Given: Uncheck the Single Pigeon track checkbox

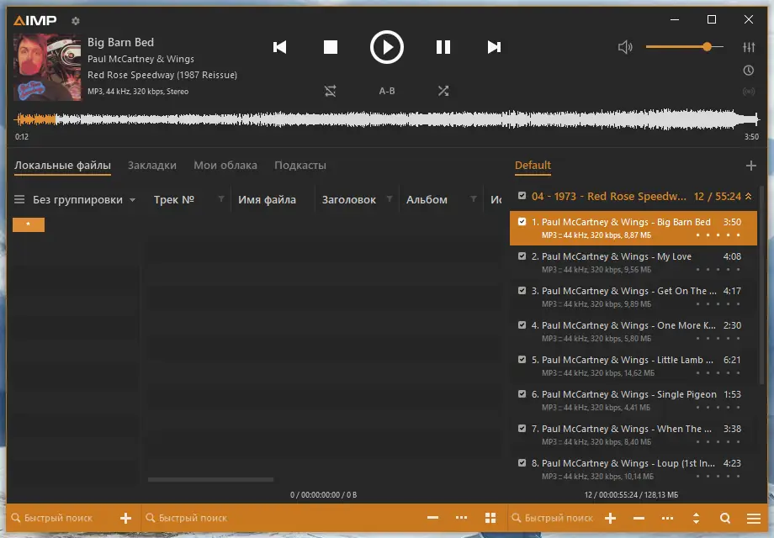Looking at the screenshot, I should tap(522, 394).
